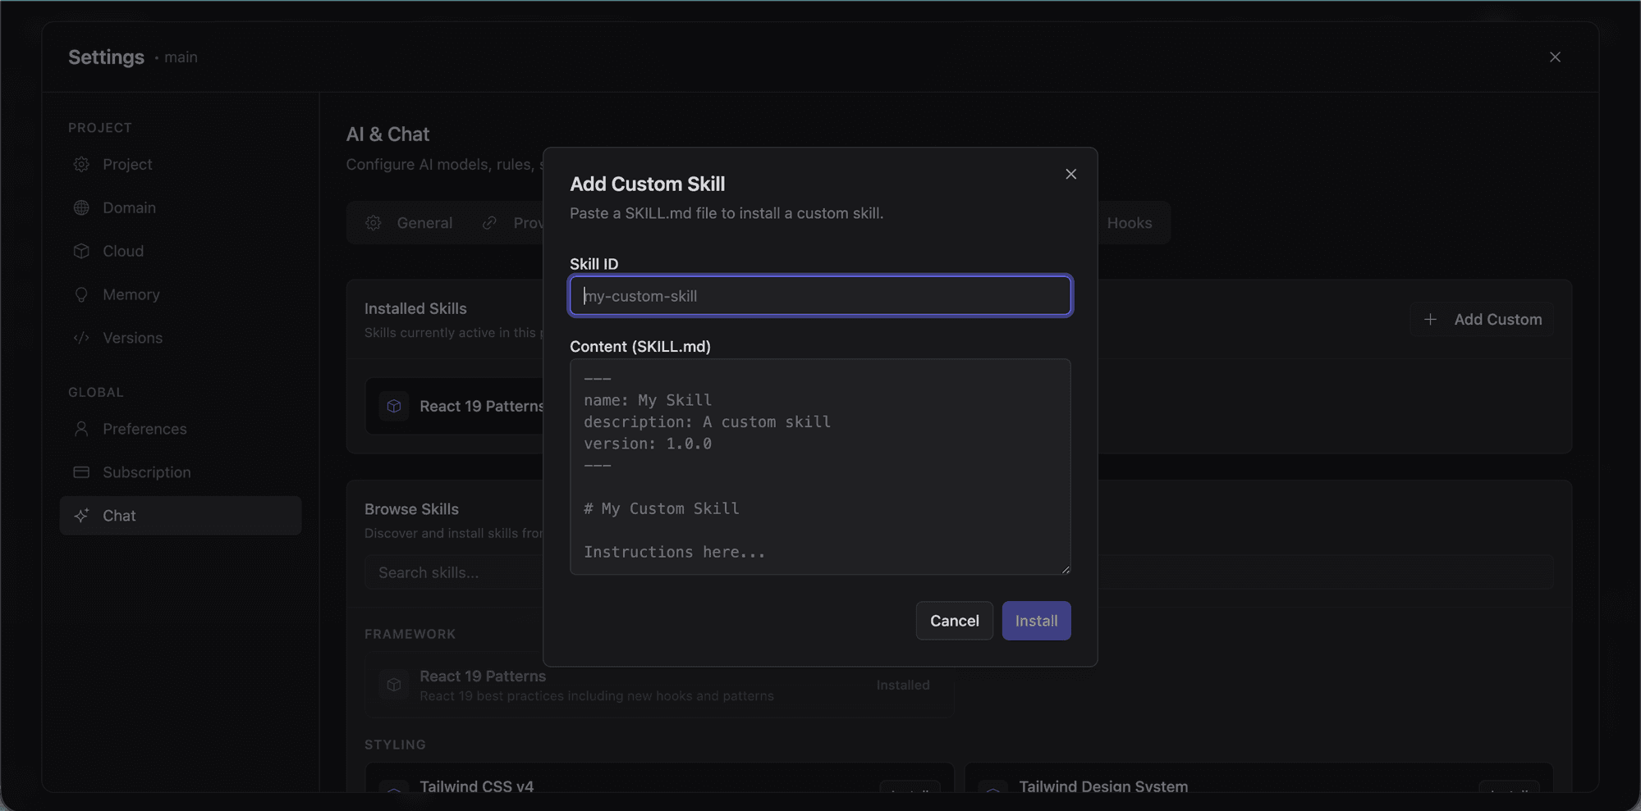Open Domain settings in sidebar
Screen dimensions: 1641x811
(181, 207)
